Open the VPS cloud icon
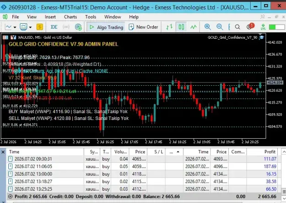 point(78,27)
